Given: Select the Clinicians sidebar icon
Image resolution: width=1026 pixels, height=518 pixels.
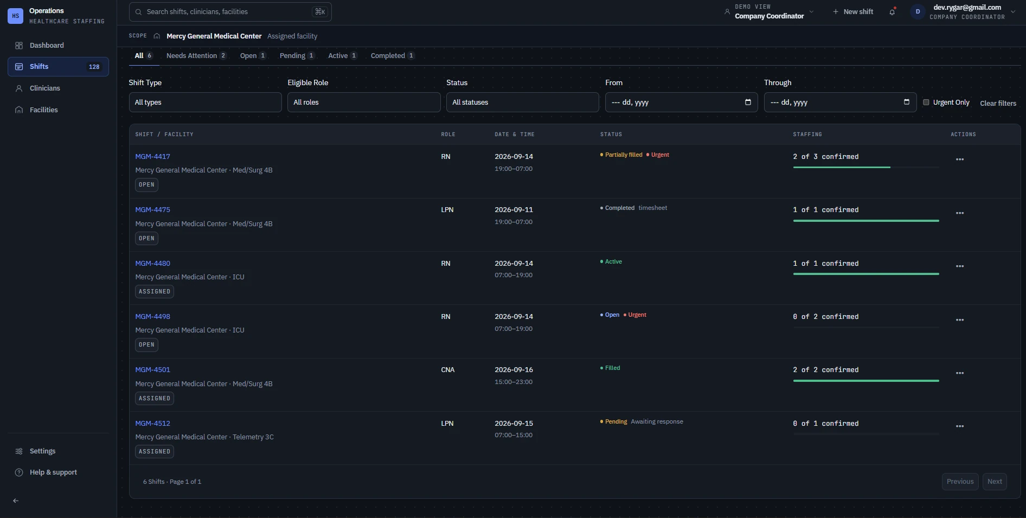Looking at the screenshot, I should coord(19,88).
